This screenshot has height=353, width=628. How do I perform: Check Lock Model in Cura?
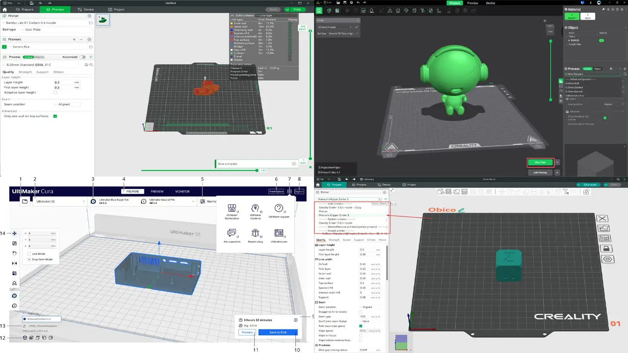(x=29, y=253)
